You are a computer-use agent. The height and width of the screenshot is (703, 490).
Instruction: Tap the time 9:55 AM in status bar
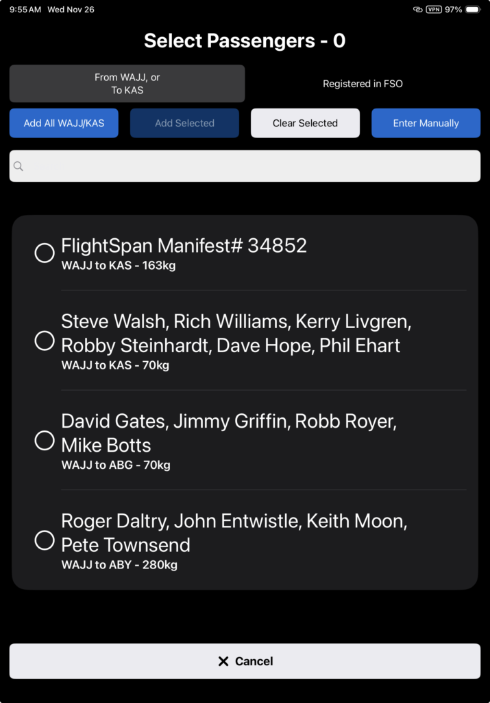point(25,10)
